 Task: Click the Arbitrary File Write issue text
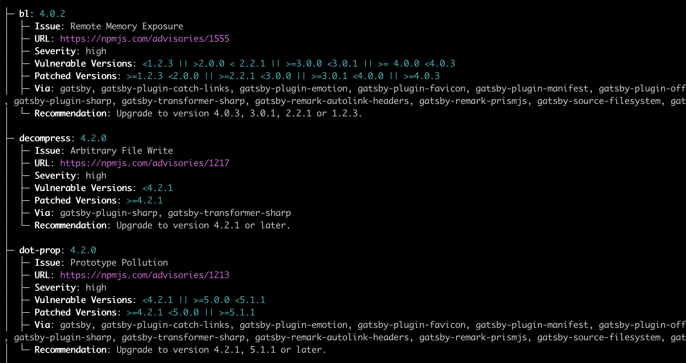[121, 151]
